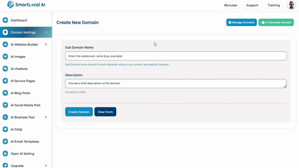
Task: Click the AI Social Media Post icon
Action: [x=5, y=105]
